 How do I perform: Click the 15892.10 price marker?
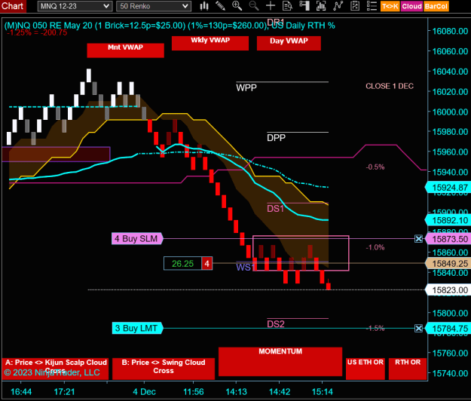coord(448,220)
